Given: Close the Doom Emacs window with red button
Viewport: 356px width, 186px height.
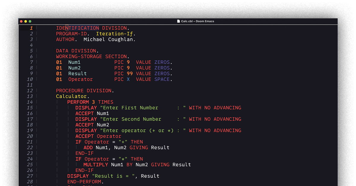Looking at the screenshot, I should click(21, 21).
